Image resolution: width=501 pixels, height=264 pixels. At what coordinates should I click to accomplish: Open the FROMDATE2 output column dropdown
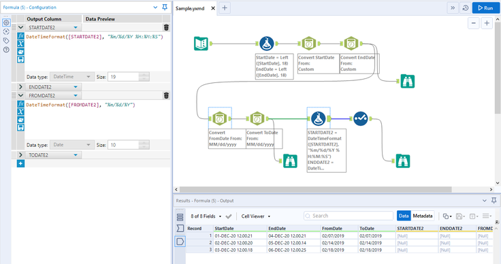(76, 95)
